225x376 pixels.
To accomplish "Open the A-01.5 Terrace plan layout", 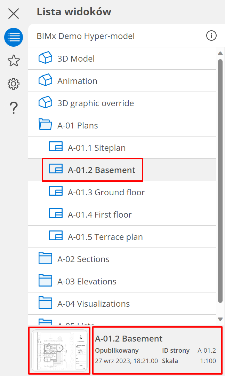I will pyautogui.click(x=105, y=237).
